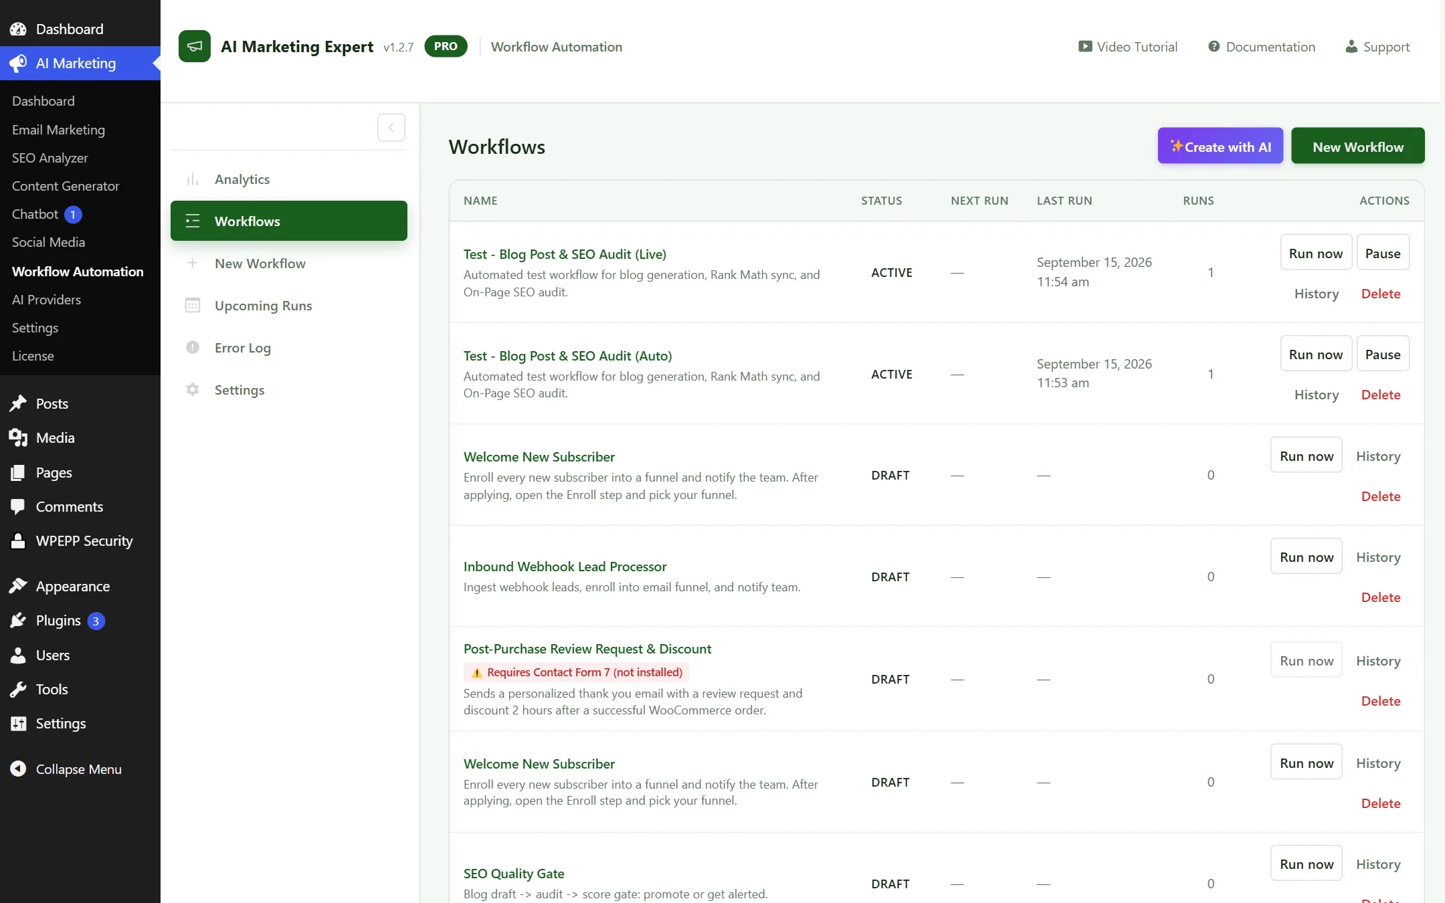Click the AI Marketing Expert green logo
Screen dimensions: 1445x903
195,46
